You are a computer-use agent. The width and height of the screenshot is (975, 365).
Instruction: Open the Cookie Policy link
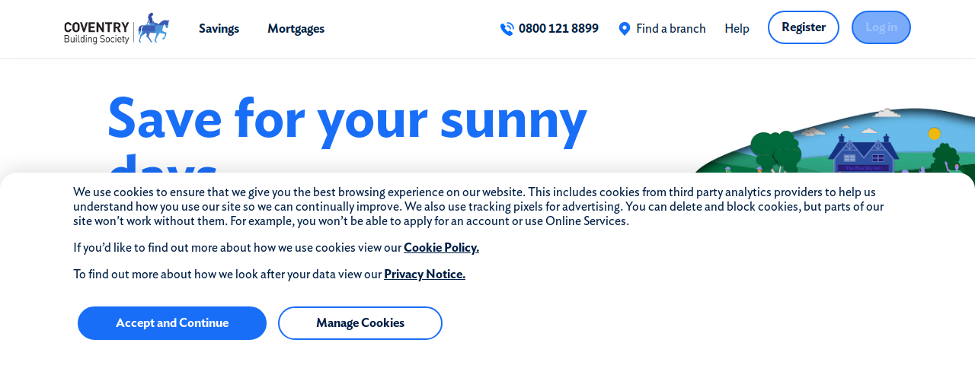(x=441, y=247)
